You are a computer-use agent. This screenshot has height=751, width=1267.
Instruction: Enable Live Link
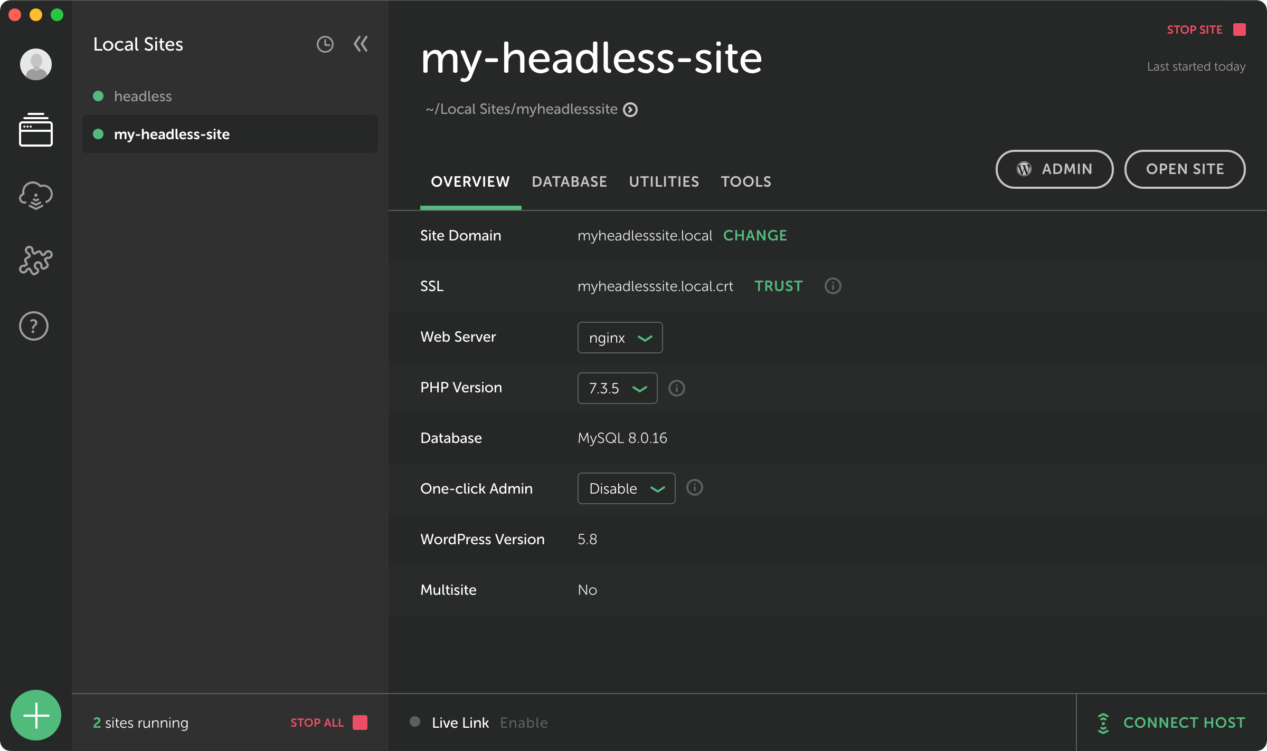tap(524, 723)
